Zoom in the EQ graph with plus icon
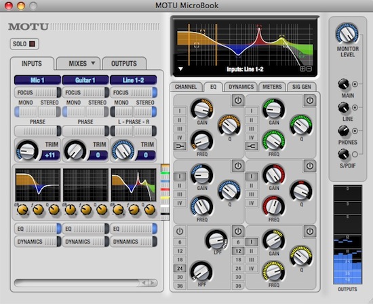This screenshot has width=373, height=304. pos(302,69)
